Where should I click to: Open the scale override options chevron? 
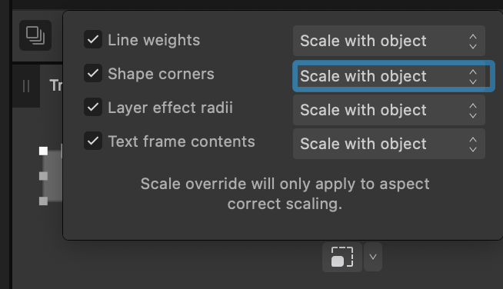(x=373, y=257)
